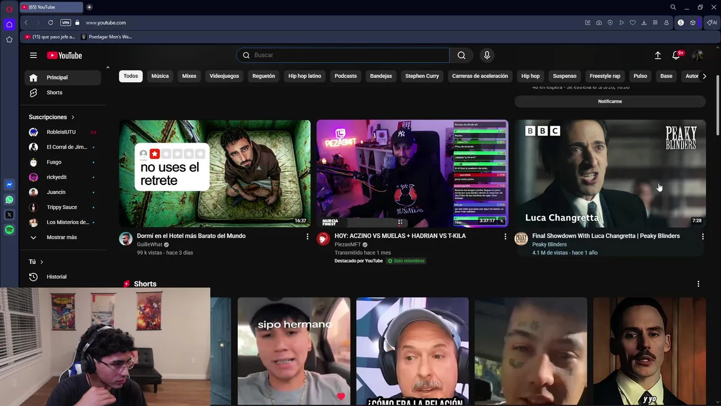Open the player icon in address bar
The width and height of the screenshot is (721, 406).
pyautogui.click(x=621, y=23)
